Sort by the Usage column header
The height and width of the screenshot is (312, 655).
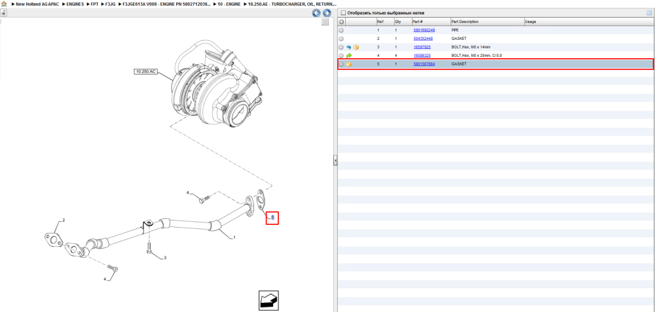click(x=589, y=22)
